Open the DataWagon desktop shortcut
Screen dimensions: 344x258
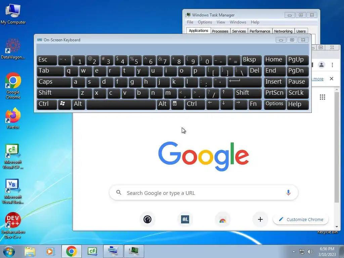[13, 49]
